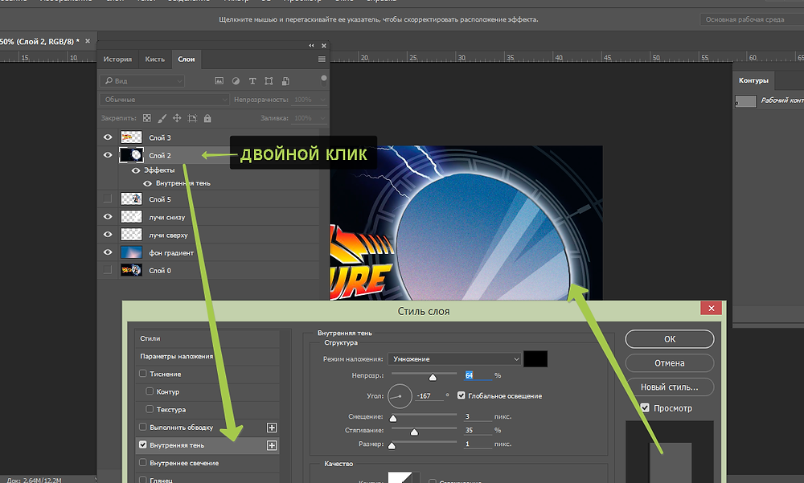Open the Умножение blend mode dropdown
804x483 pixels.
[x=455, y=359]
